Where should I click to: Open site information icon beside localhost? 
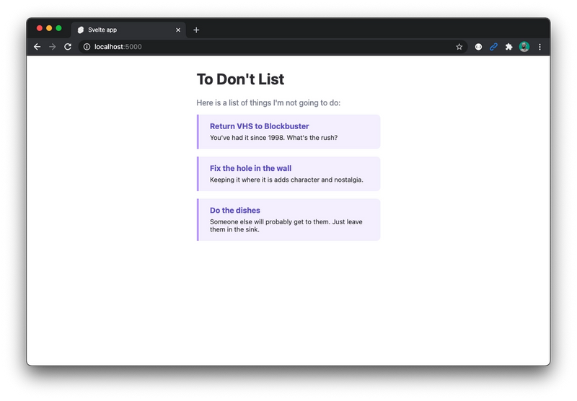click(87, 47)
